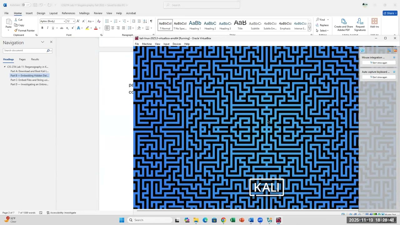Open the References ribbon tab
This screenshot has width=400, height=225.
coord(68,13)
